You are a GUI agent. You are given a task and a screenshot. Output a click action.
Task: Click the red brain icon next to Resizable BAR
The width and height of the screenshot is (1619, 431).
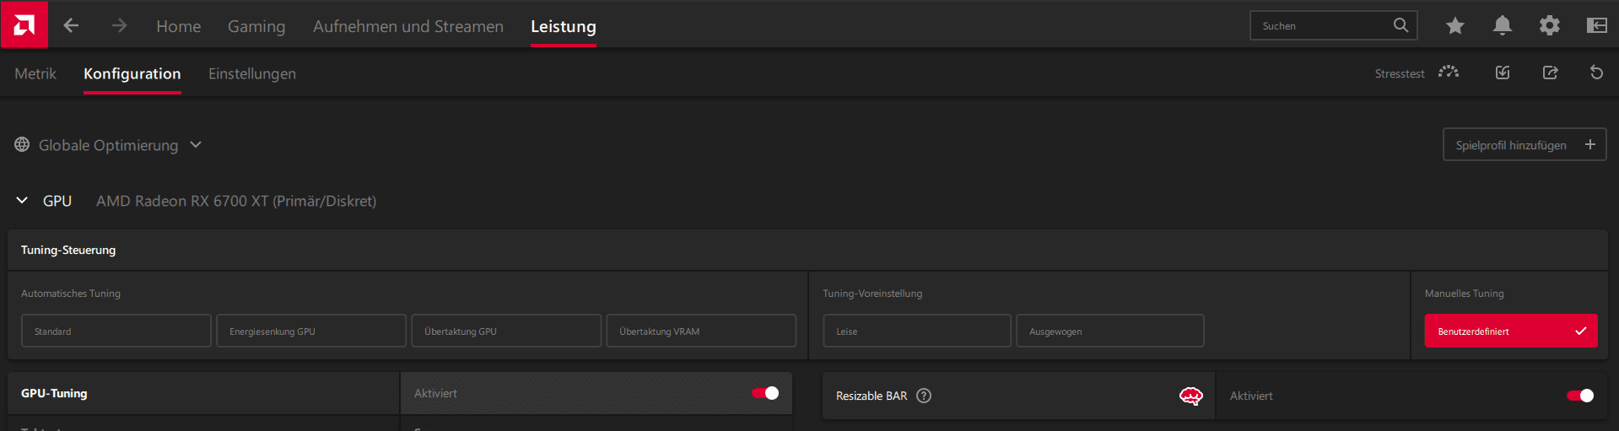(x=1190, y=396)
